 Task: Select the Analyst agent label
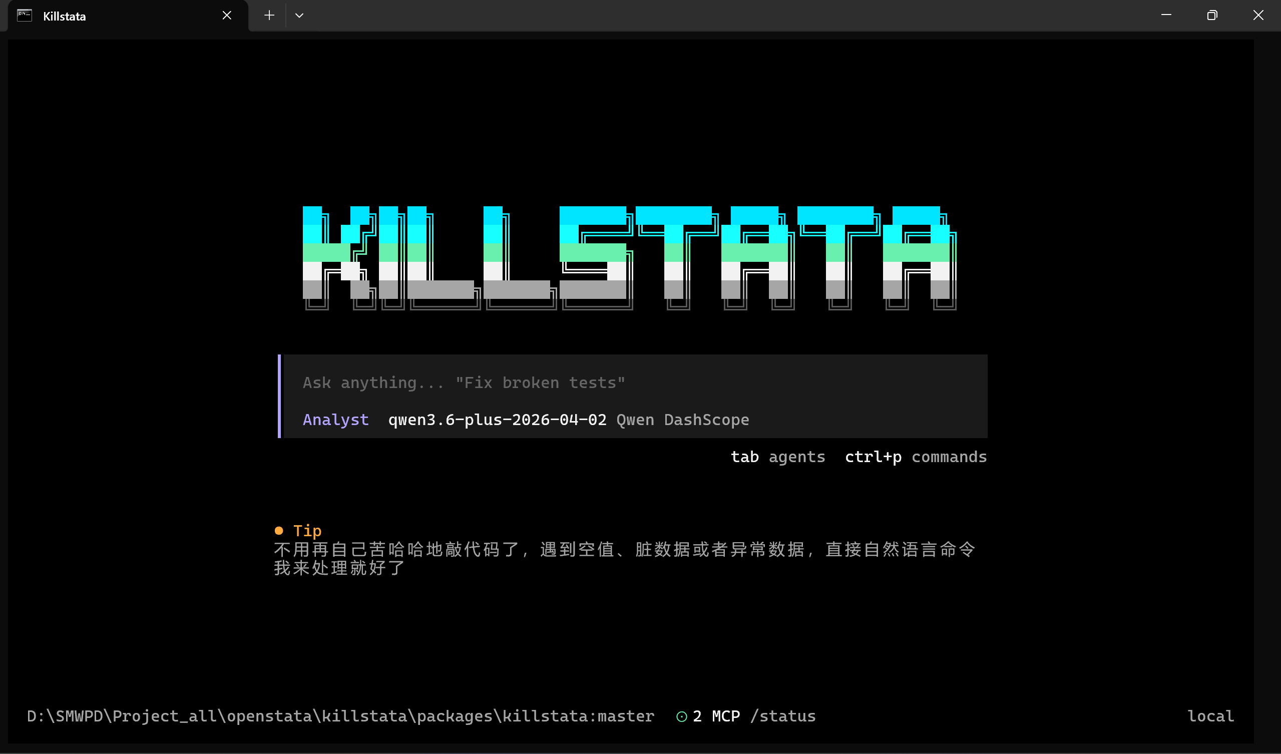tap(335, 420)
